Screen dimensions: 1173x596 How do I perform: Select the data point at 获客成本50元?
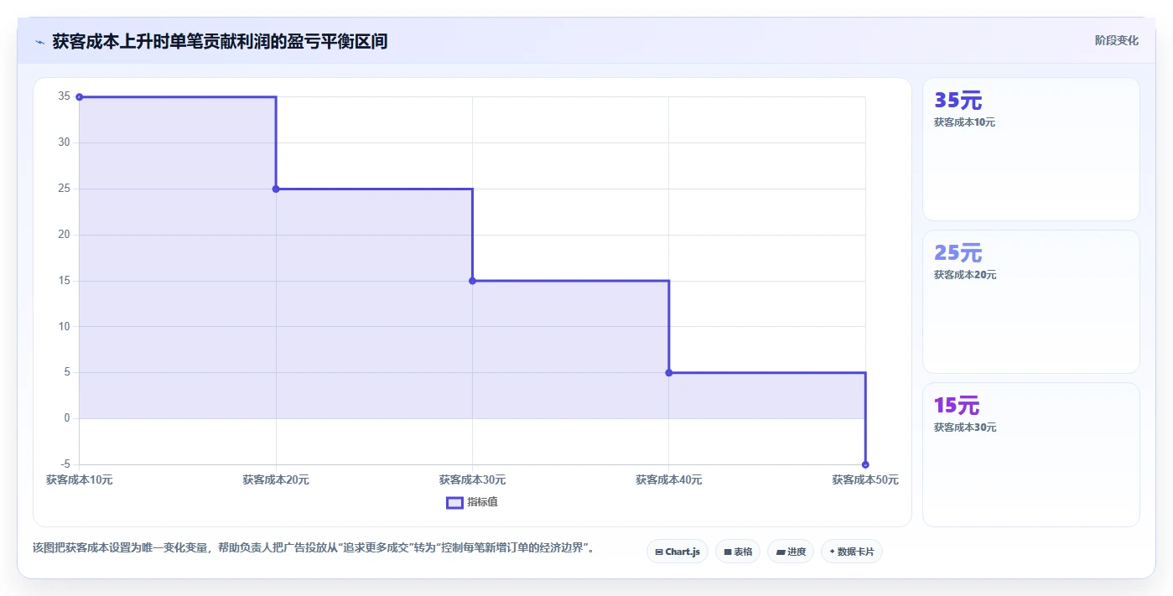click(x=865, y=464)
